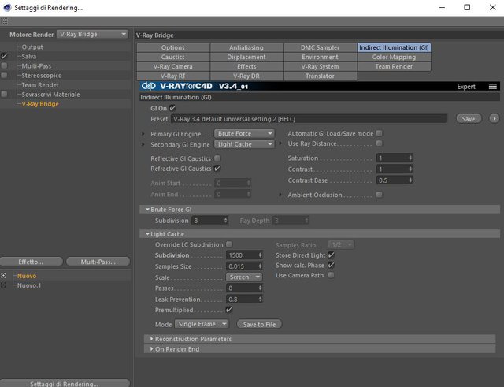This screenshot has height=387, width=504.
Task: Click the Save to File button
Action: tap(259, 324)
